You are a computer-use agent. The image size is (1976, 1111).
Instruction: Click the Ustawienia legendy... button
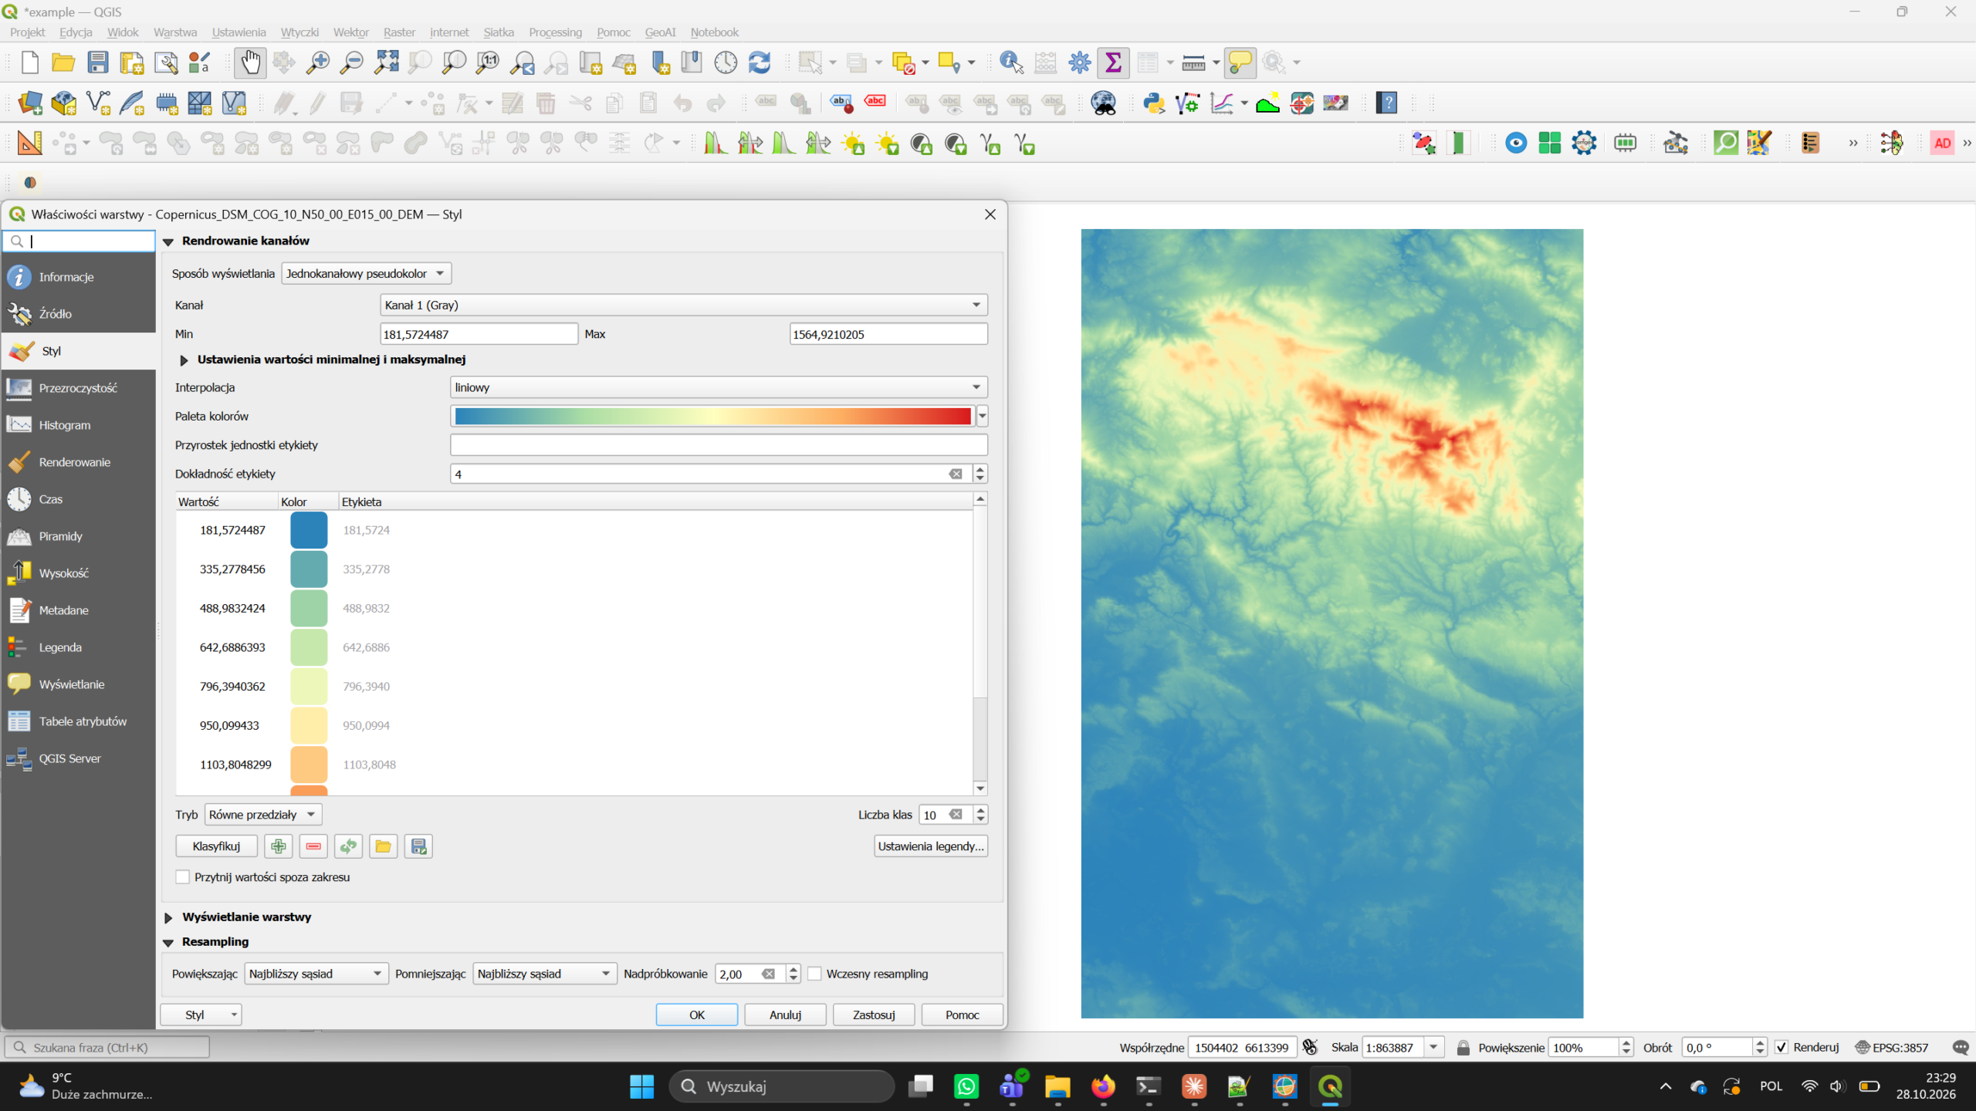(931, 846)
